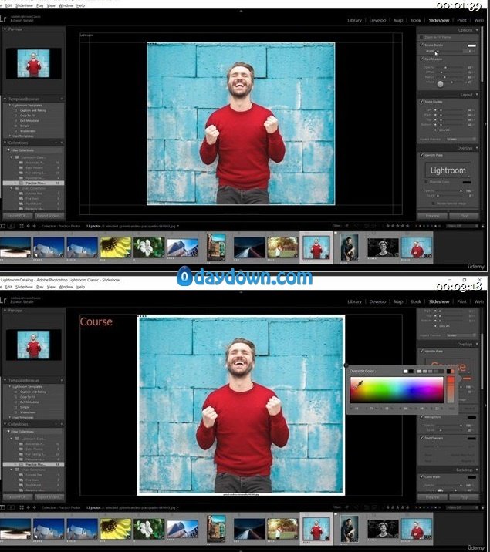Click the Play button in the lower window's right panel
The height and width of the screenshot is (552, 490).
point(464,497)
